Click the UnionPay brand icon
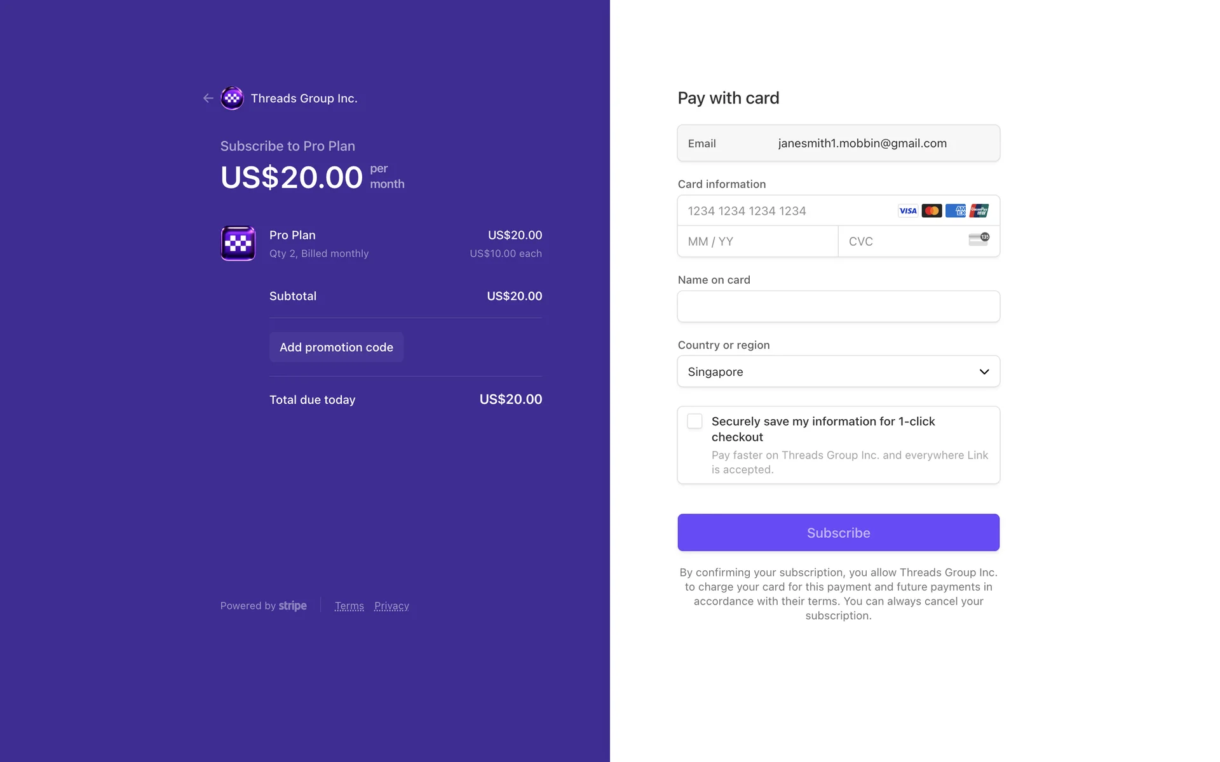The height and width of the screenshot is (762, 1220). pyautogui.click(x=979, y=211)
